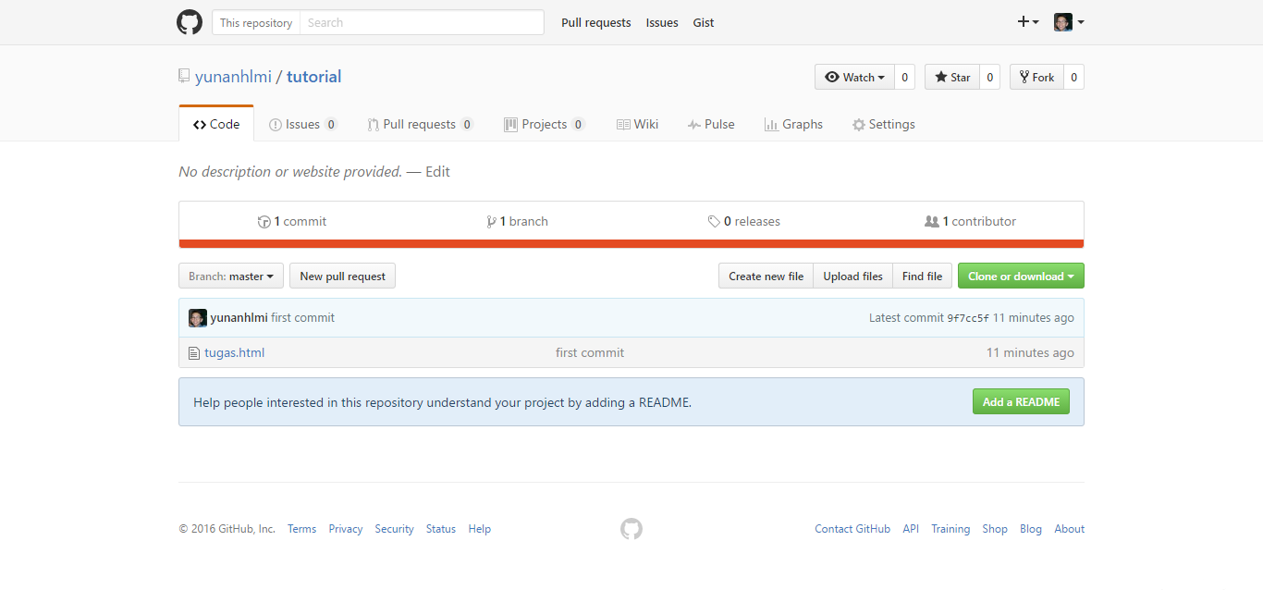Open Issues in the top navigation
This screenshot has height=590, width=1263.
click(662, 22)
